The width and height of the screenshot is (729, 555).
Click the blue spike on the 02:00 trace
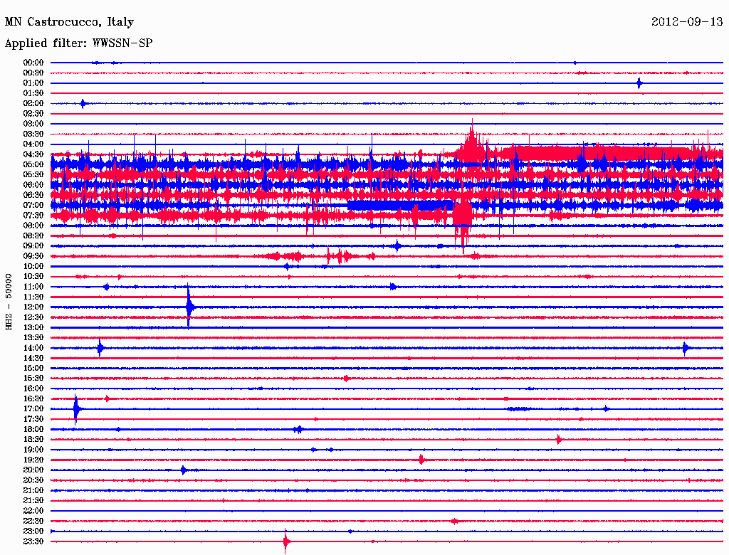(x=83, y=104)
